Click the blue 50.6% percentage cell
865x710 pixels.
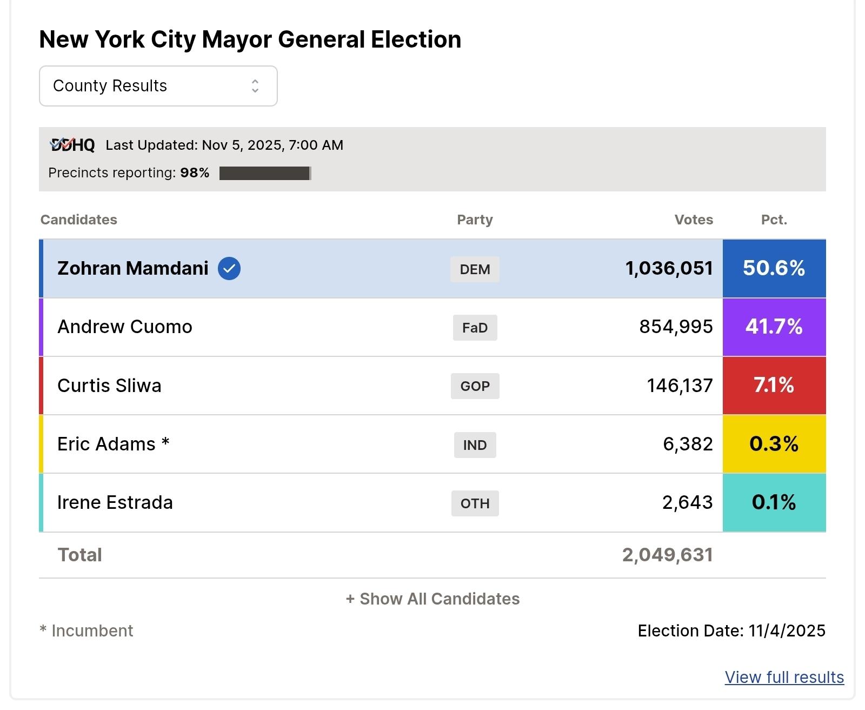click(774, 268)
